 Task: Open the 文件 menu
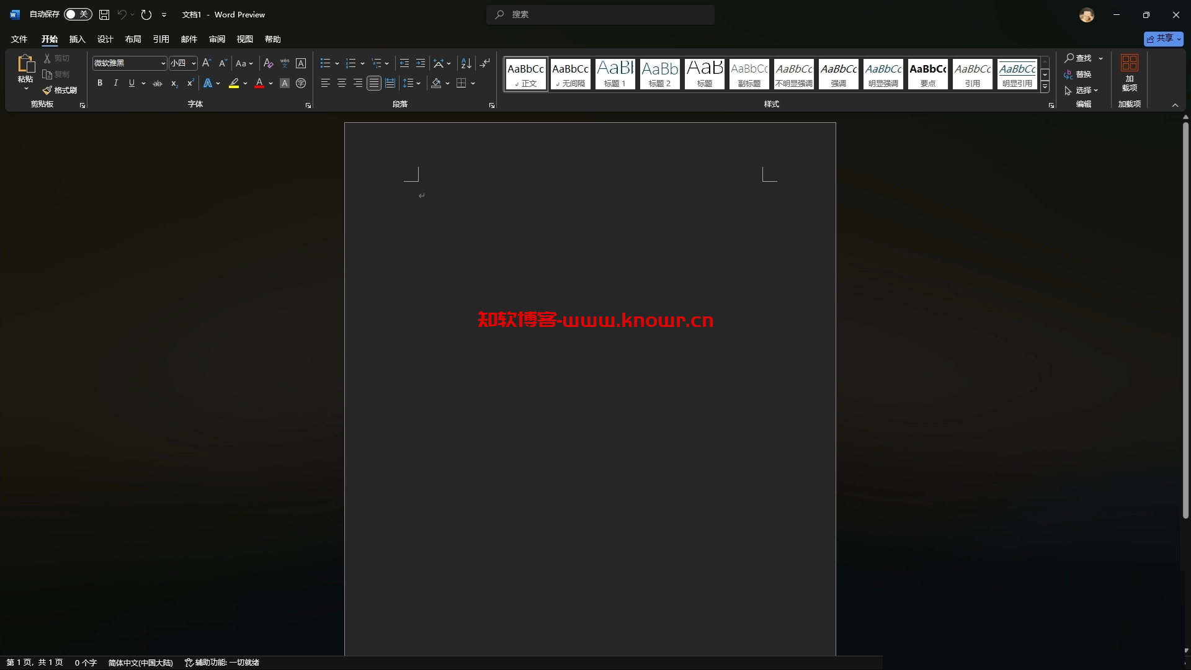19,39
